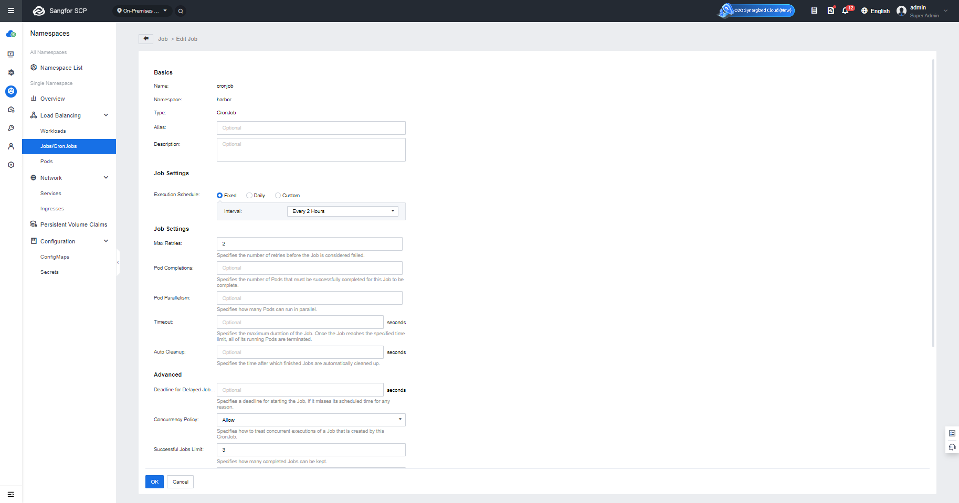This screenshot has width=959, height=503.
Task: Click the globe language icon
Action: click(865, 10)
